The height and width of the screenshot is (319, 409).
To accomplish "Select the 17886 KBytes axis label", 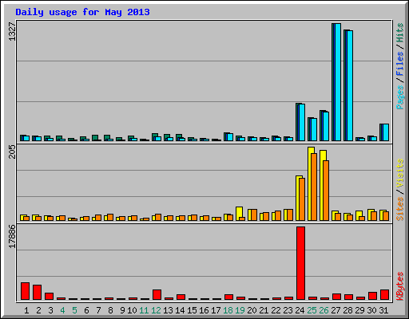I will pos(12,237).
